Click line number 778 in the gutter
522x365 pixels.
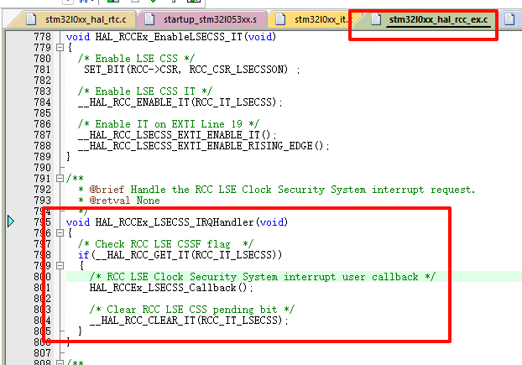click(42, 37)
